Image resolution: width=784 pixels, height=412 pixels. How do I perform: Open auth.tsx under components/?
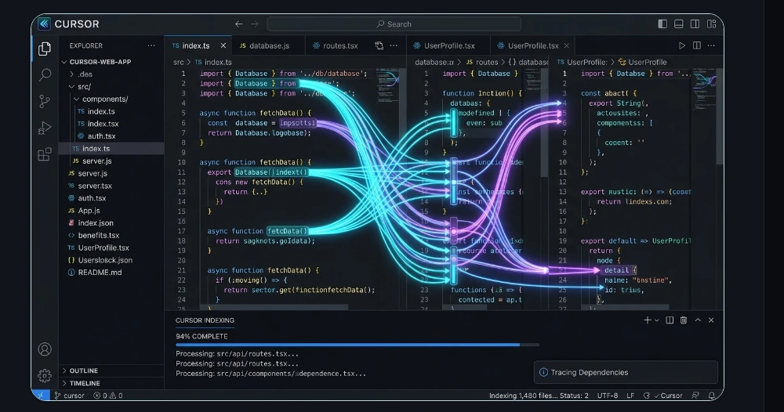96,136
